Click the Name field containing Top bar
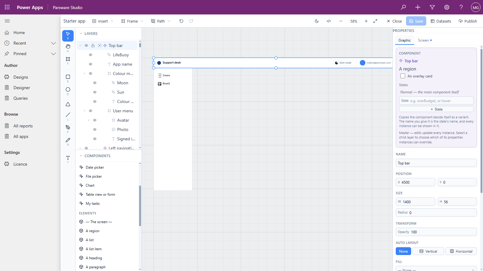This screenshot has height=271, width=483. (436, 163)
